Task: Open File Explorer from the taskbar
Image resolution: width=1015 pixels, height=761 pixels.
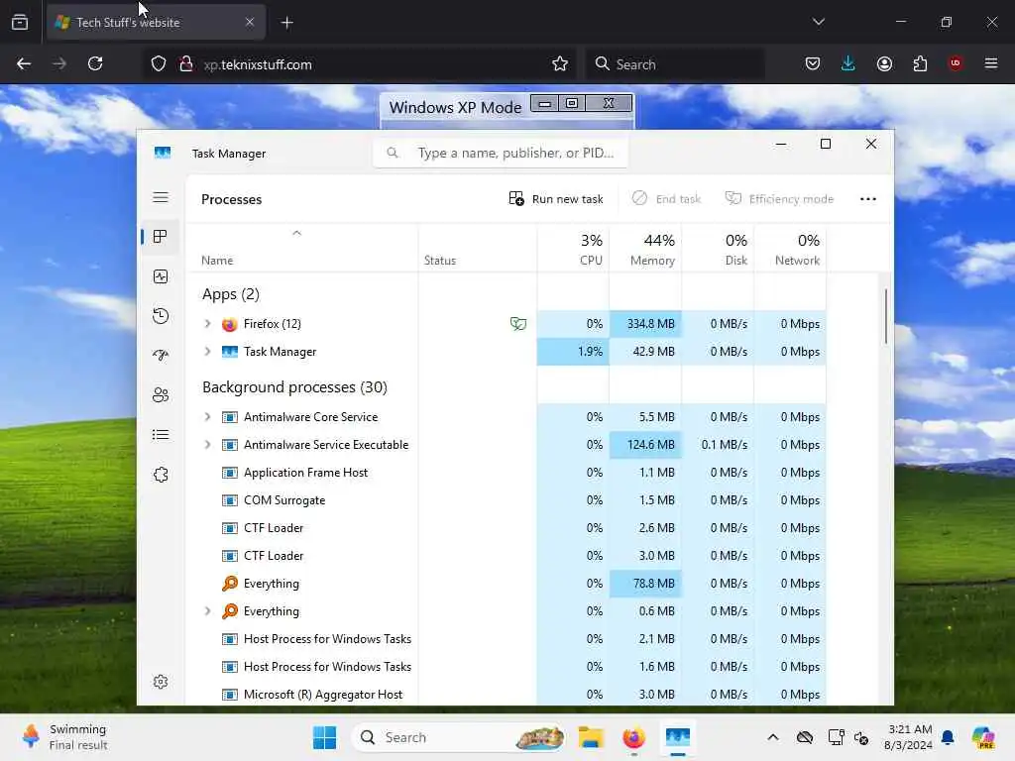Action: click(x=591, y=737)
